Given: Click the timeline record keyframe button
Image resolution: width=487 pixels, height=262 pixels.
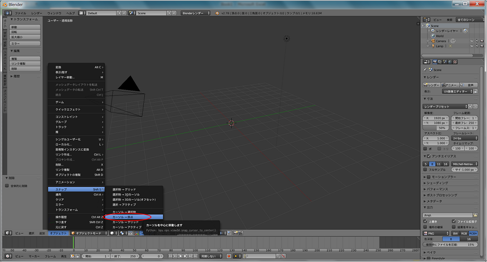Looking at the screenshot, I should pos(228,256).
